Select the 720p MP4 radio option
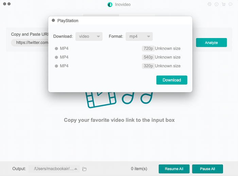Viewport: 238px width, 176px height. [x=56, y=49]
